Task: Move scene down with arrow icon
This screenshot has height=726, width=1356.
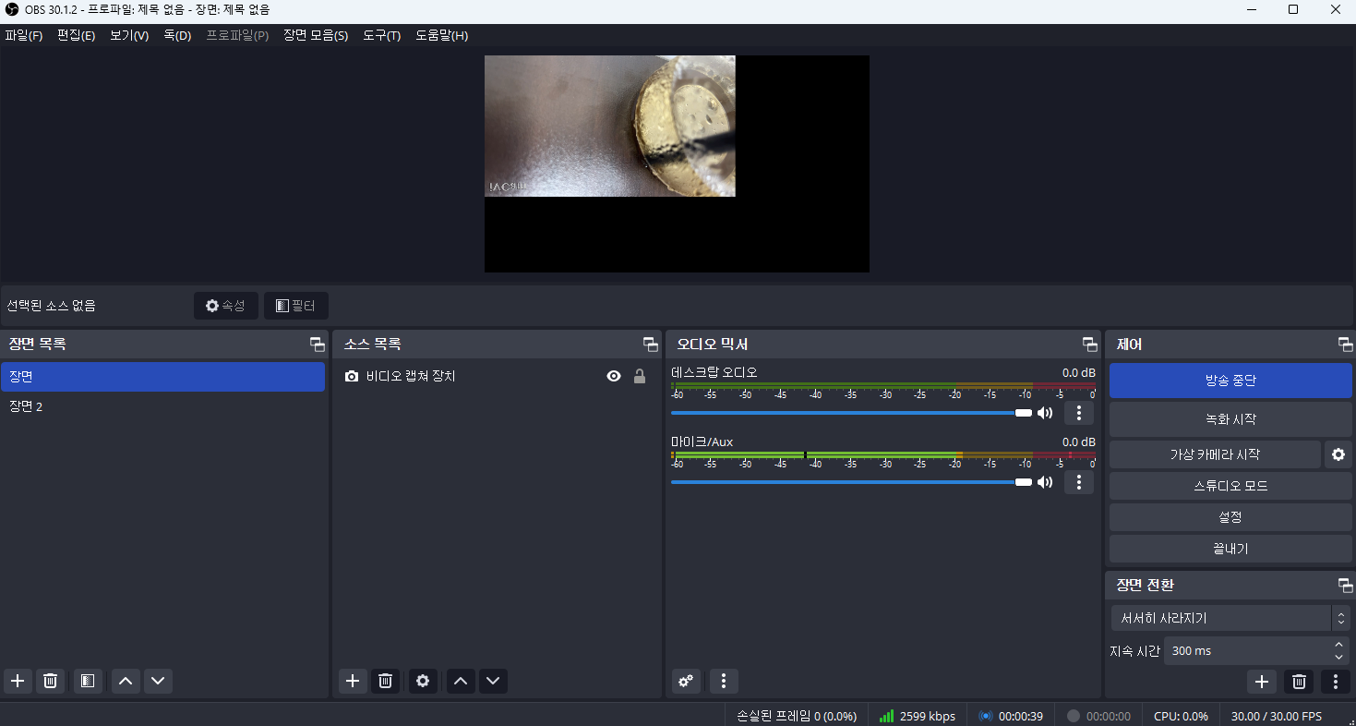Action: [158, 682]
